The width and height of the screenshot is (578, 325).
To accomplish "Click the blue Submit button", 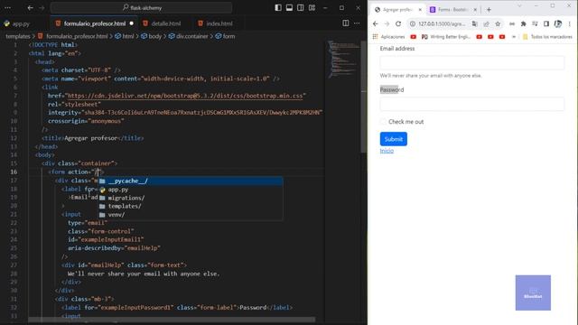I will [394, 139].
